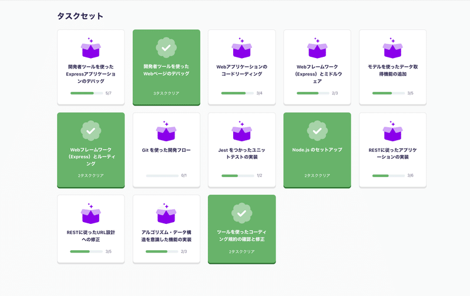This screenshot has width=470, height=296.
Task: Open Webアプリケーションのコードリーディング title
Action: 242,70
